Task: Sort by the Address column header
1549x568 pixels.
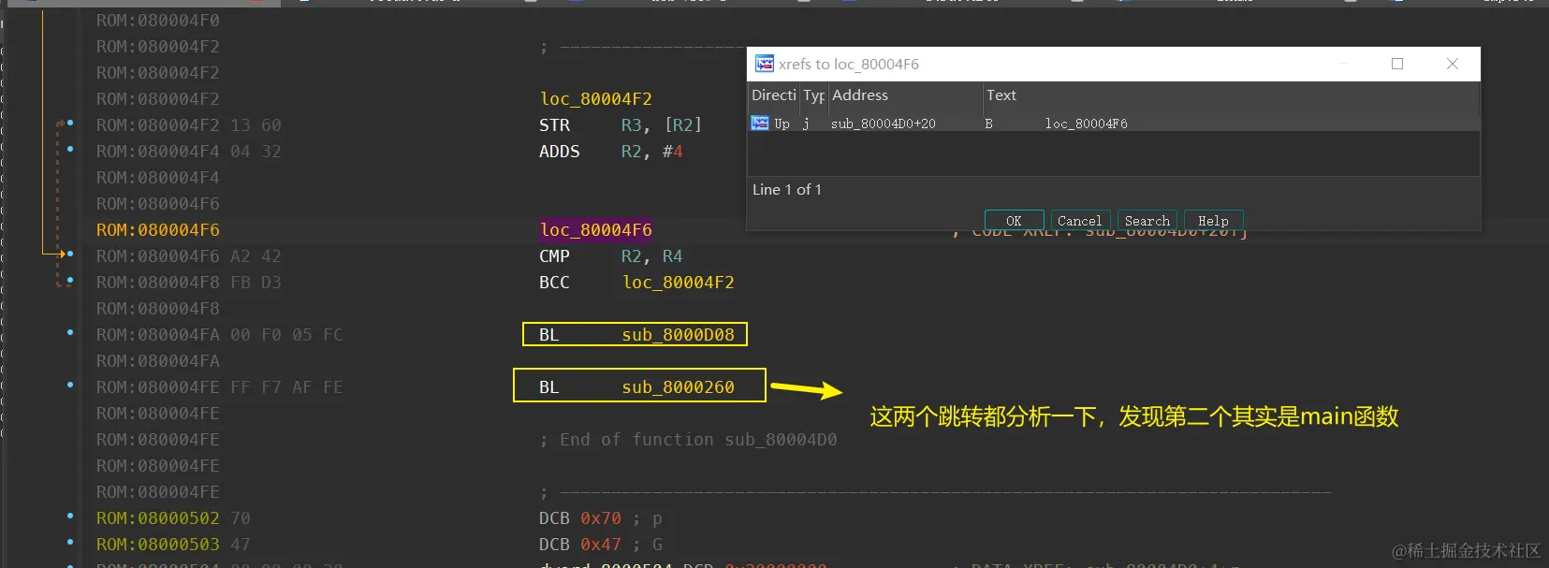Action: coord(904,95)
